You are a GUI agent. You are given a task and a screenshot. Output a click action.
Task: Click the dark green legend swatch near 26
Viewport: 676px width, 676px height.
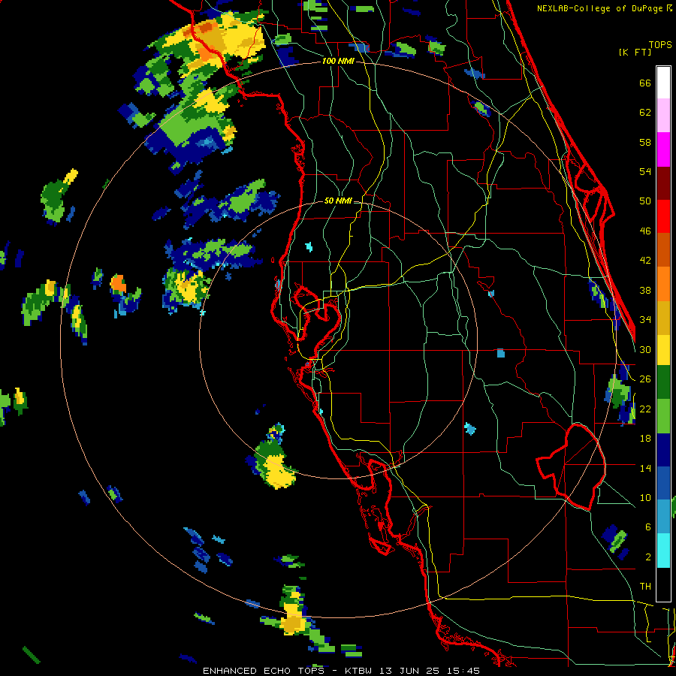click(x=663, y=382)
